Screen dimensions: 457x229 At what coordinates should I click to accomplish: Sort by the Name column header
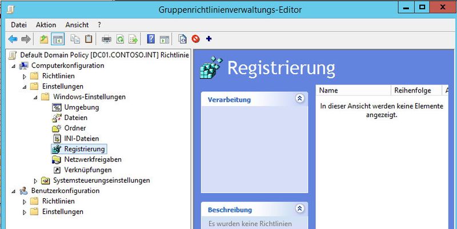[x=353, y=90]
